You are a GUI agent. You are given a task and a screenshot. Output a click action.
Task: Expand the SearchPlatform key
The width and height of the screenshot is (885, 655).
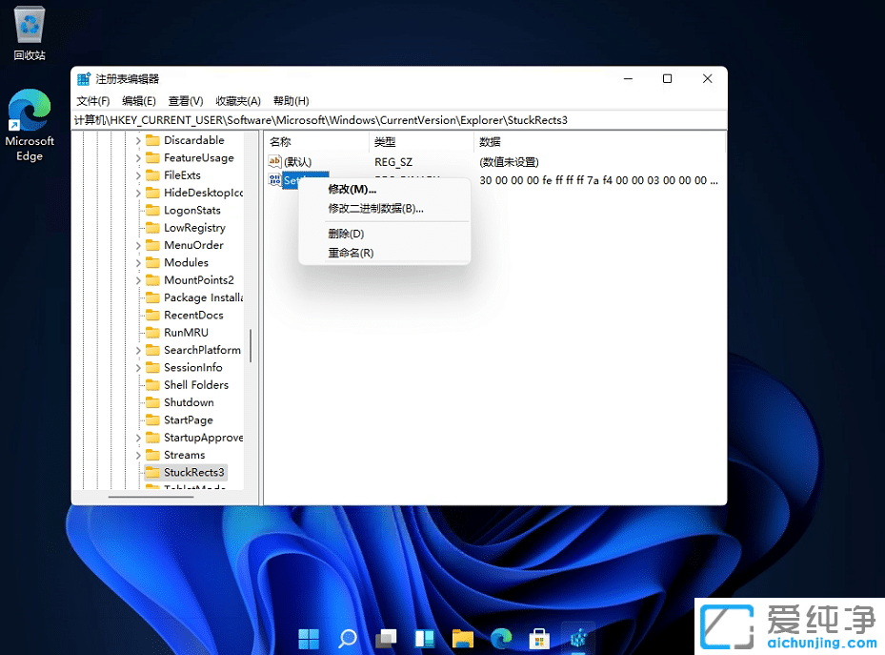point(139,349)
